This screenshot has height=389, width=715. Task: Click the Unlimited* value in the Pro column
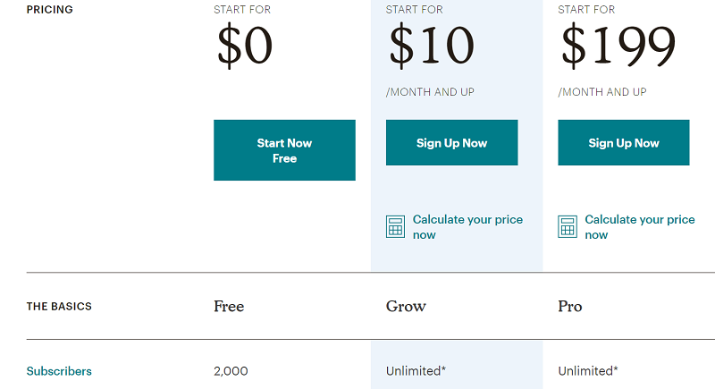(x=588, y=371)
